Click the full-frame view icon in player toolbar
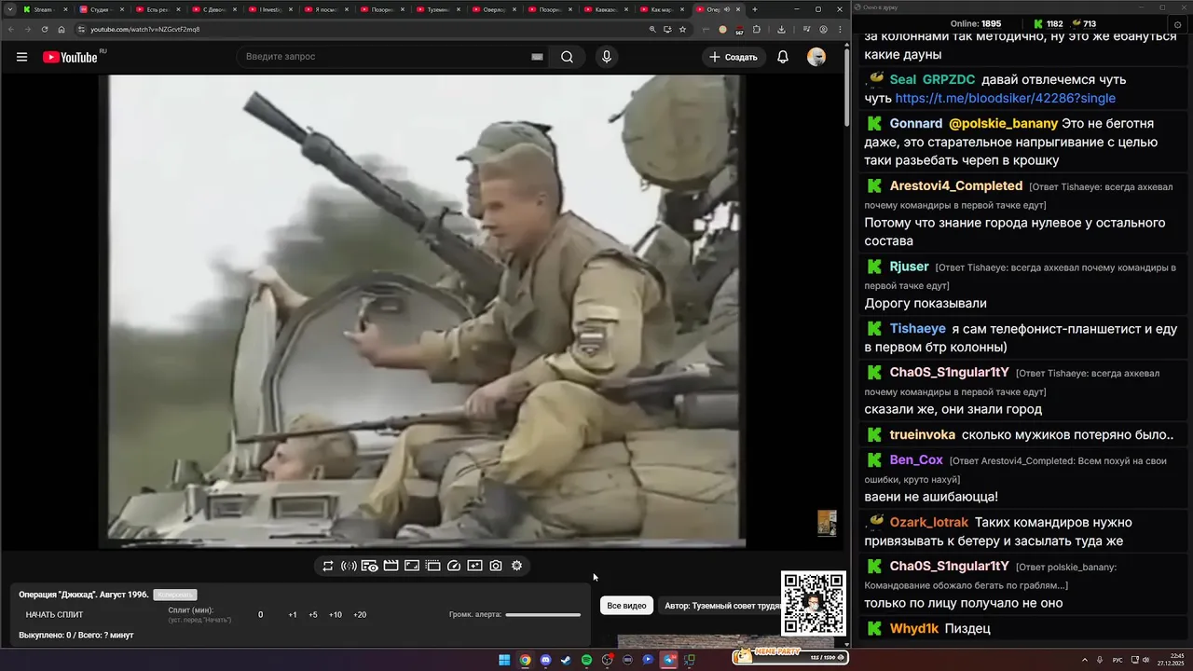Viewport: 1193px width, 671px height. tap(412, 566)
